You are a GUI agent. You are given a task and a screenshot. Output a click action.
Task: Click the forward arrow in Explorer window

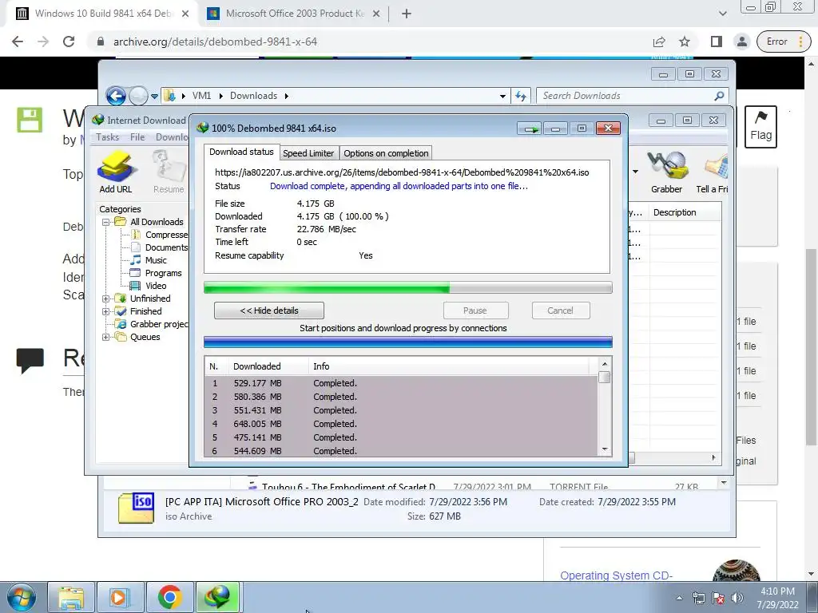pyautogui.click(x=138, y=96)
